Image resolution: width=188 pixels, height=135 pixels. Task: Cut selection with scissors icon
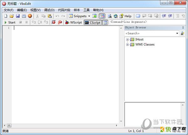coord(37,16)
